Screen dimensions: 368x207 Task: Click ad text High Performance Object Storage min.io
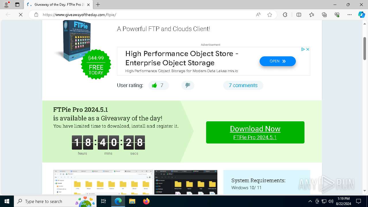coord(182,71)
